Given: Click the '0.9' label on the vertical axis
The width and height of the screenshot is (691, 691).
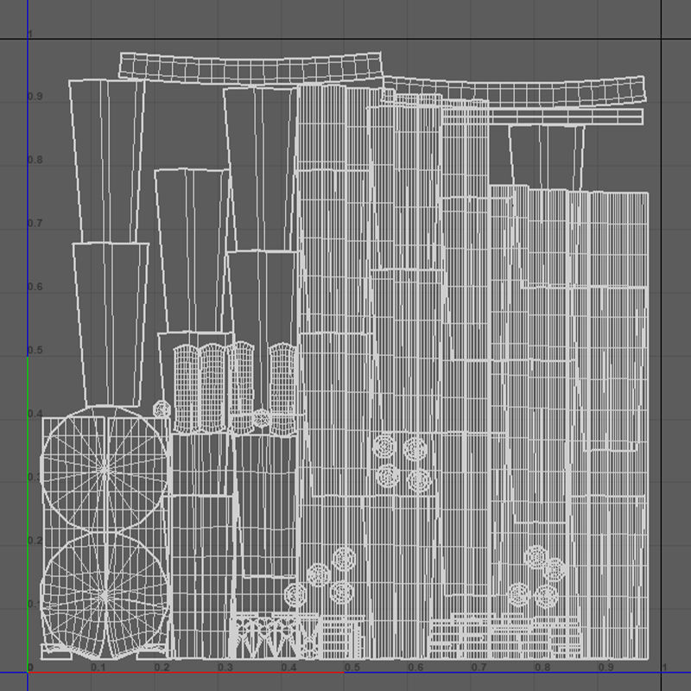Looking at the screenshot, I should (35, 97).
